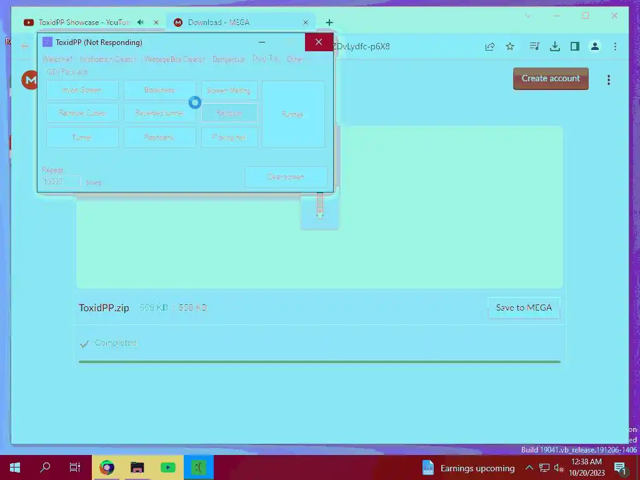The width and height of the screenshot is (640, 480).
Task: Open the MessageBox Creator tab
Action: (174, 59)
